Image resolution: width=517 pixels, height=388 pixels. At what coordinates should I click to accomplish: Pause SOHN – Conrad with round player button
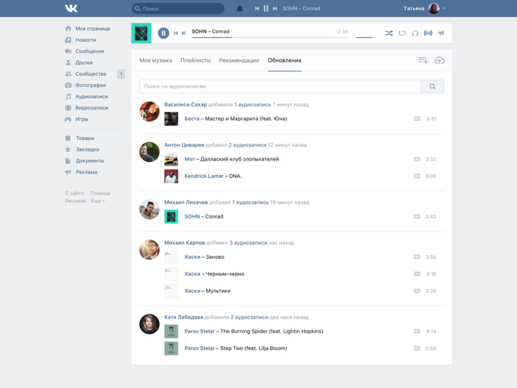(x=163, y=33)
